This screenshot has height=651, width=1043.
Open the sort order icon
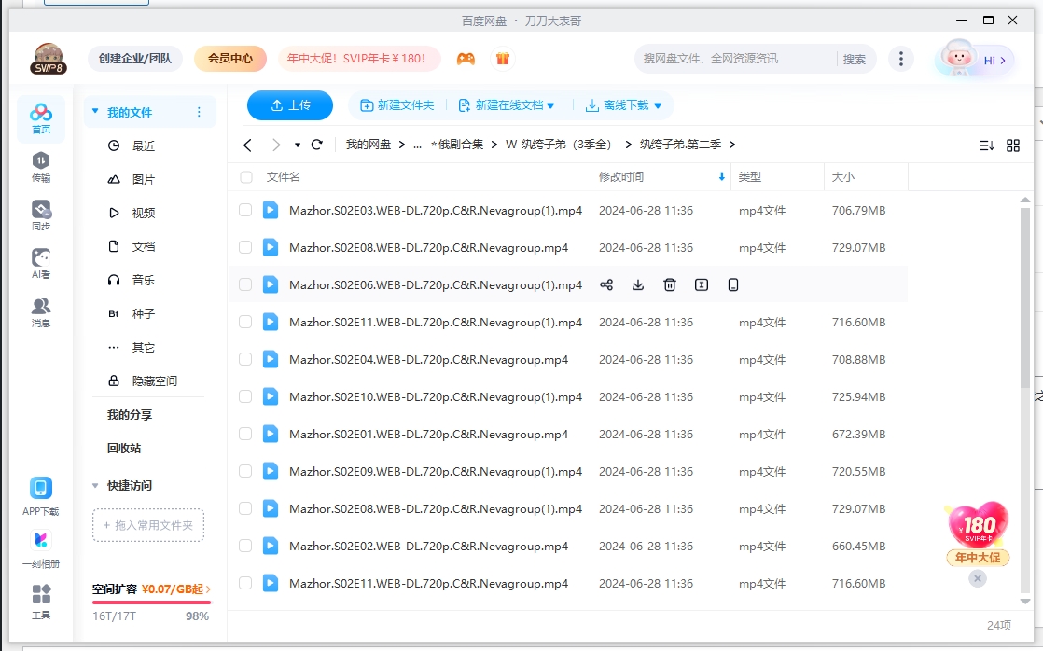coord(986,145)
